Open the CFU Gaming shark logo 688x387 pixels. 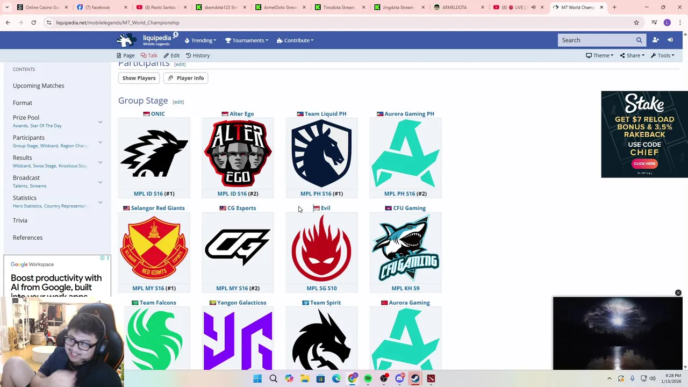405,248
